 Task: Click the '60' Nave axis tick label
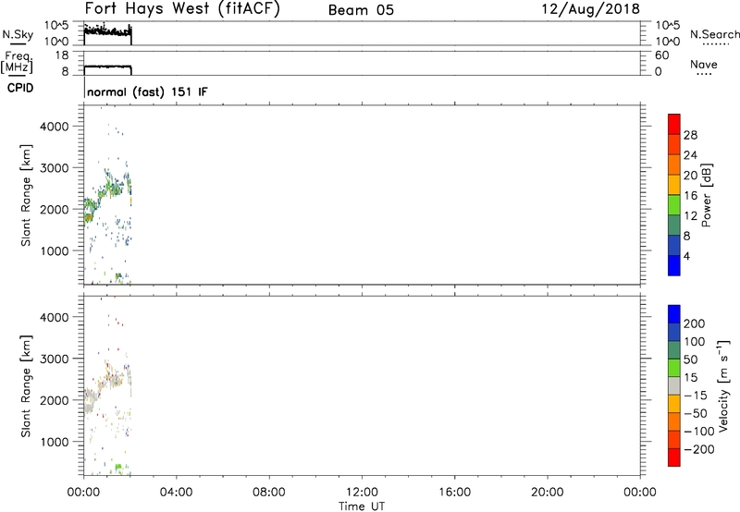pos(661,55)
